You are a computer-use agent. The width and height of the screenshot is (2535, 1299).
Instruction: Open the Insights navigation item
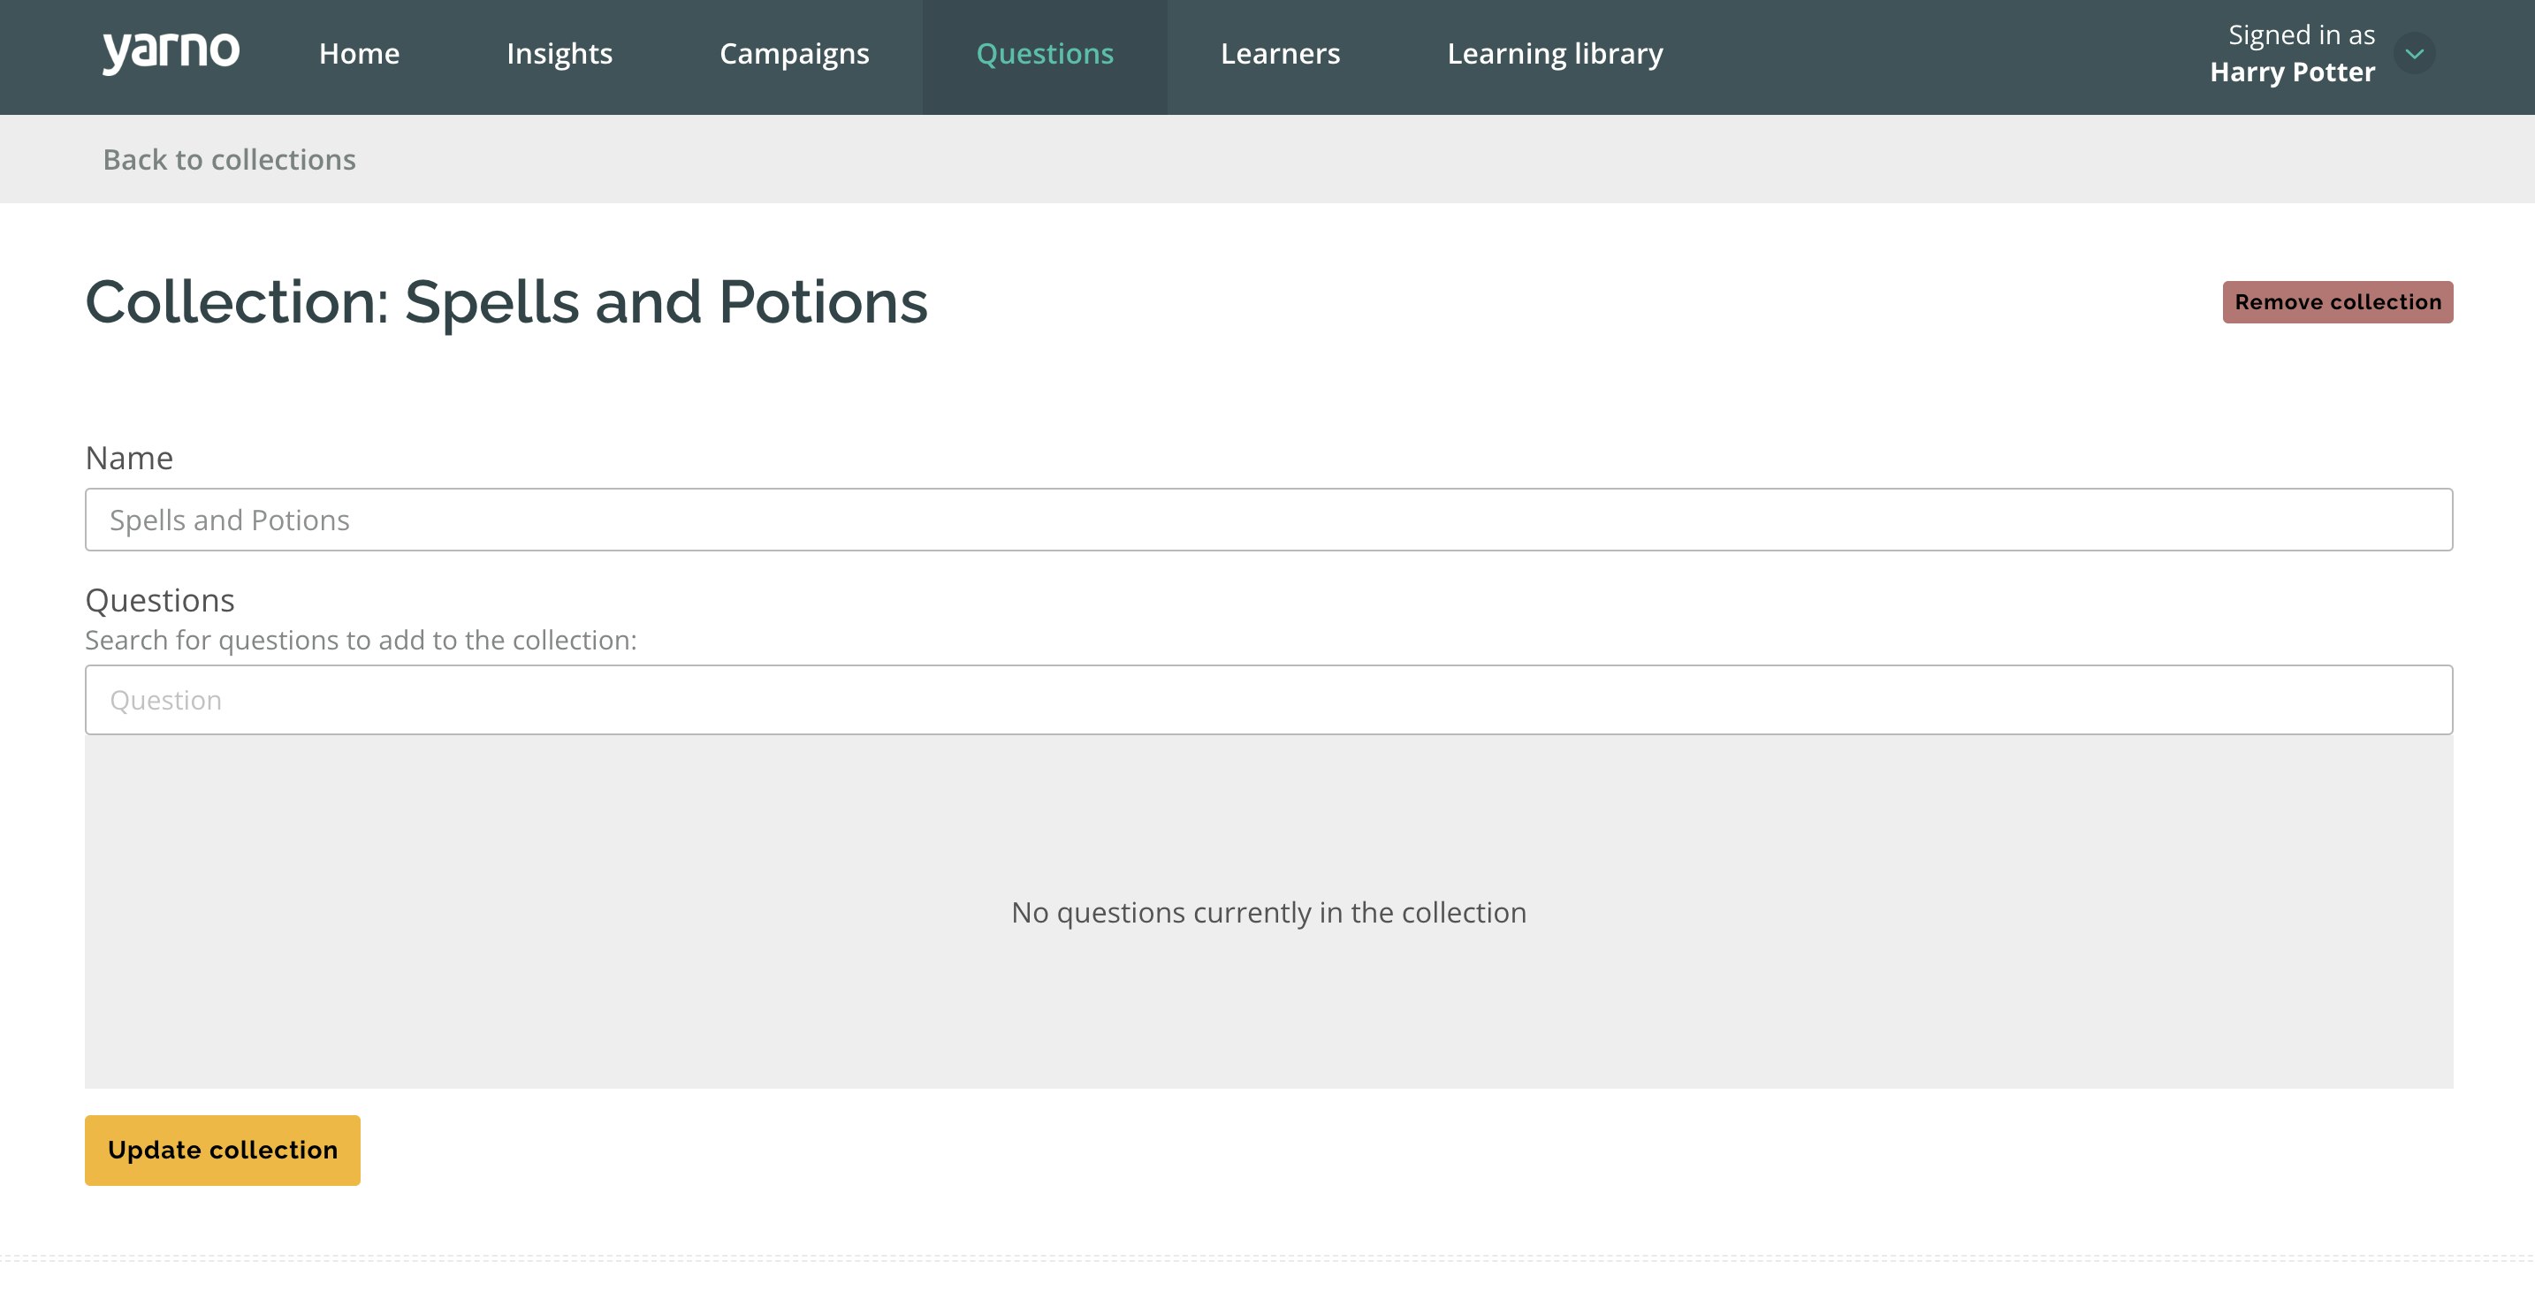point(559,51)
